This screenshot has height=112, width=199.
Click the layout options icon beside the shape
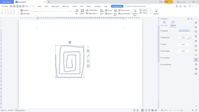click(x=88, y=51)
